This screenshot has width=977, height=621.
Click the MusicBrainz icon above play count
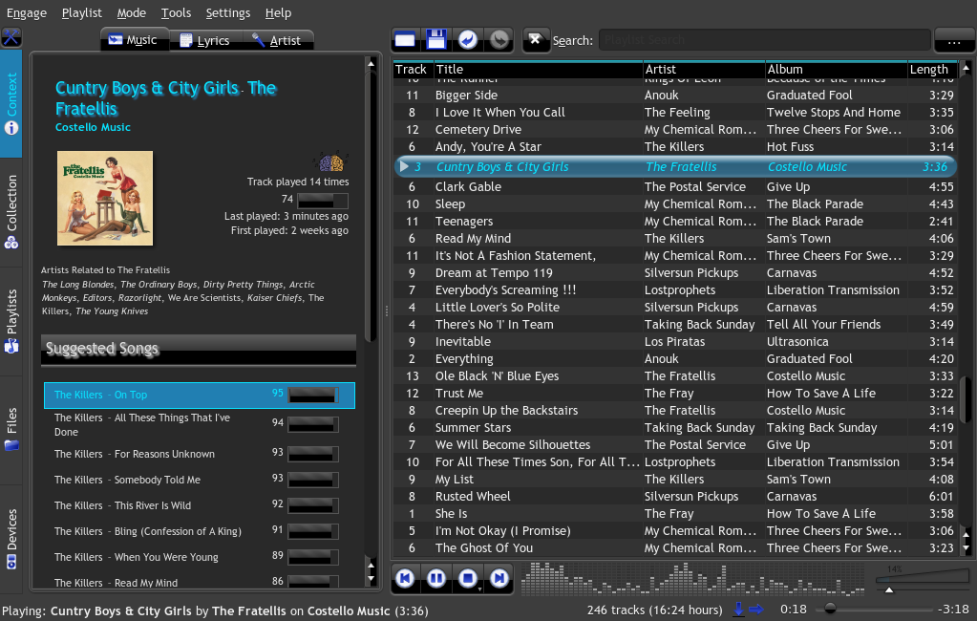tap(330, 162)
